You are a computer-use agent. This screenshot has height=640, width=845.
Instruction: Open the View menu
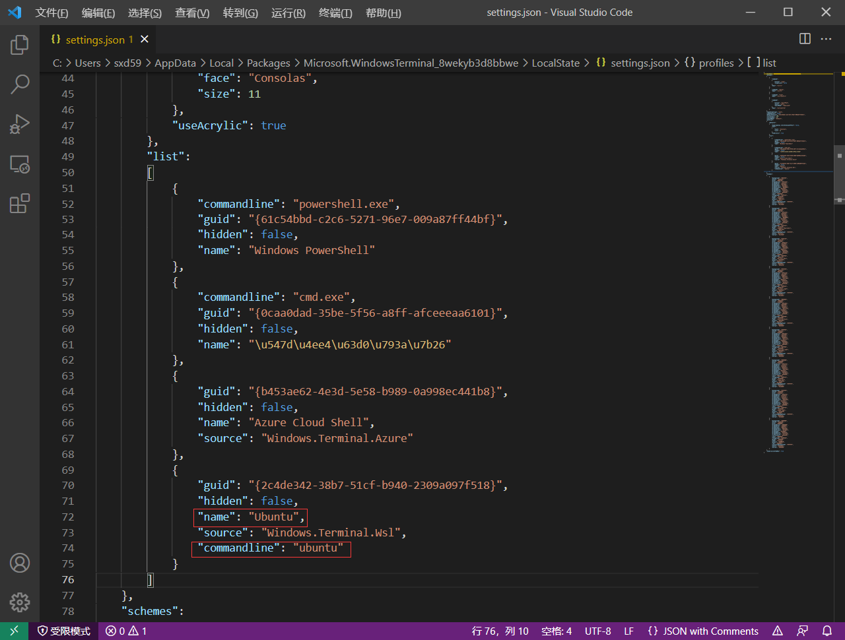tap(192, 13)
